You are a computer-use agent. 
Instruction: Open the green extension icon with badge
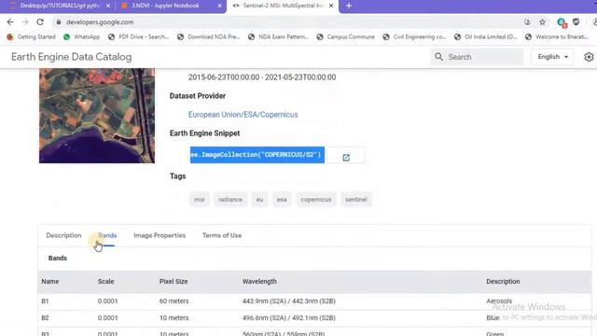[562, 22]
